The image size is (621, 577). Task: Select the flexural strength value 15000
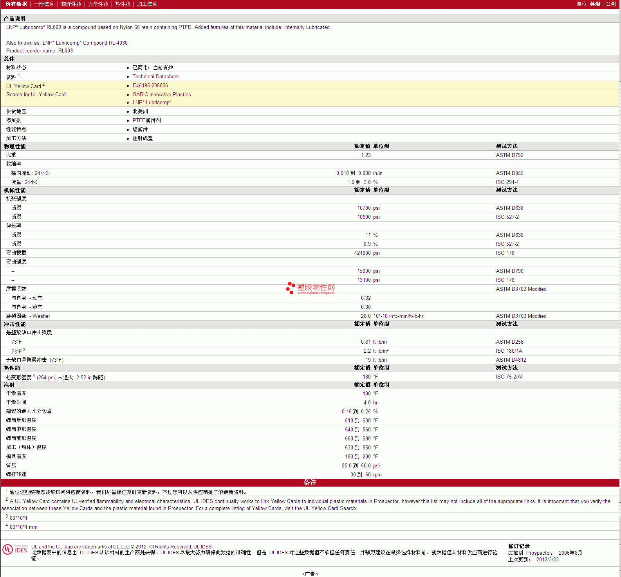364,271
